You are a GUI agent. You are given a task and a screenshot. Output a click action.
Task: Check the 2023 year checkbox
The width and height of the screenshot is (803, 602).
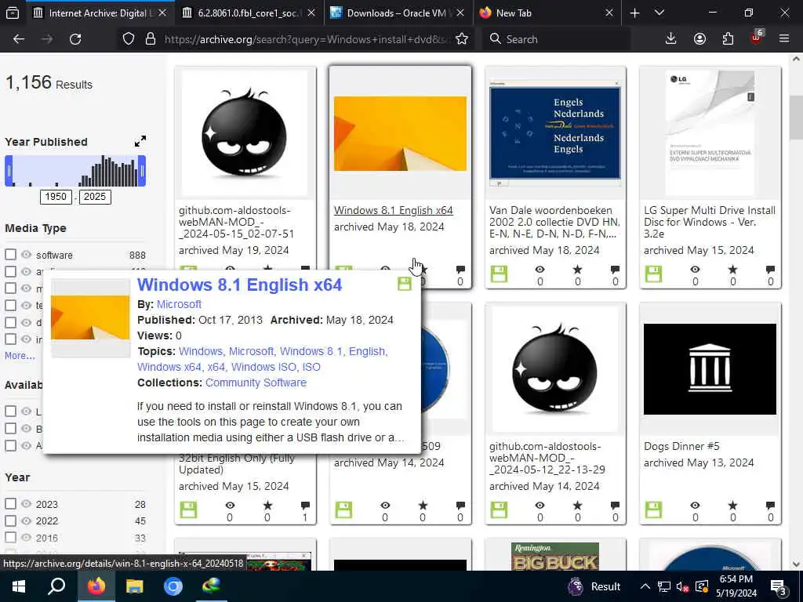(11, 504)
